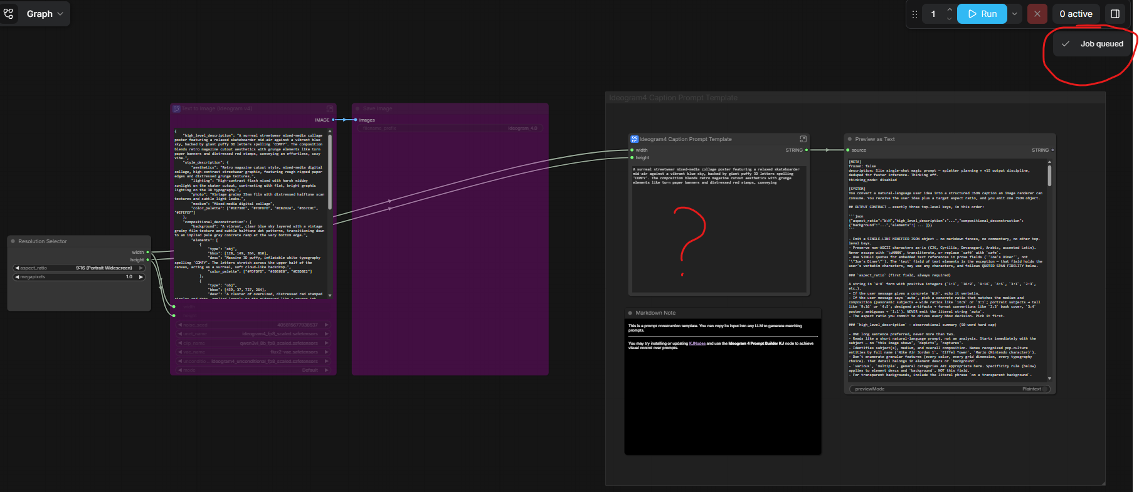Click scroll-down arrow in Preview as Text
This screenshot has width=1139, height=492.
pyautogui.click(x=1049, y=379)
